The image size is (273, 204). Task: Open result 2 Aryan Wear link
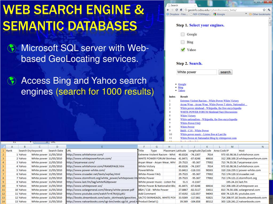[214, 104]
